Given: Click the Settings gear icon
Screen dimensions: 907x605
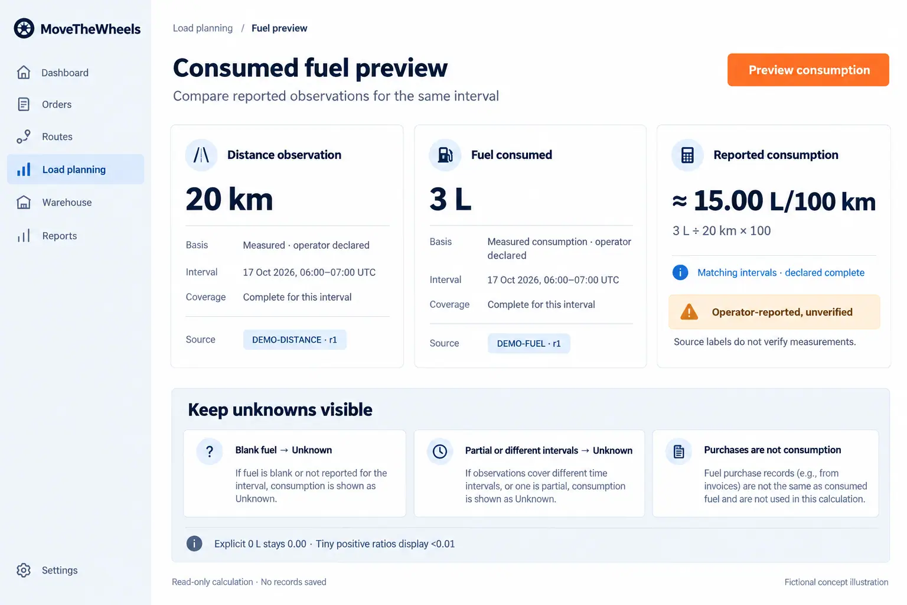Looking at the screenshot, I should (x=24, y=570).
